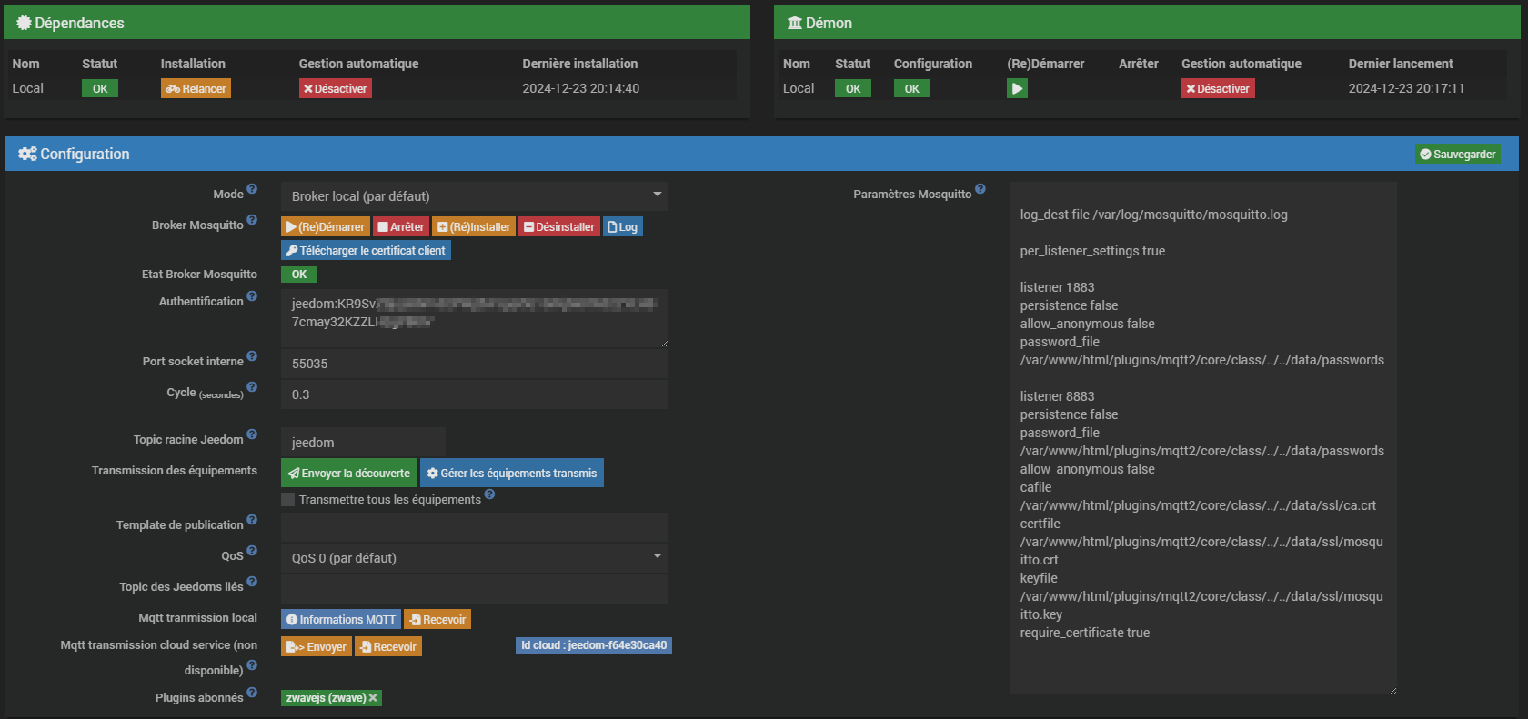Remove the zwavejs plugin with its X
1528x719 pixels.
tap(373, 698)
